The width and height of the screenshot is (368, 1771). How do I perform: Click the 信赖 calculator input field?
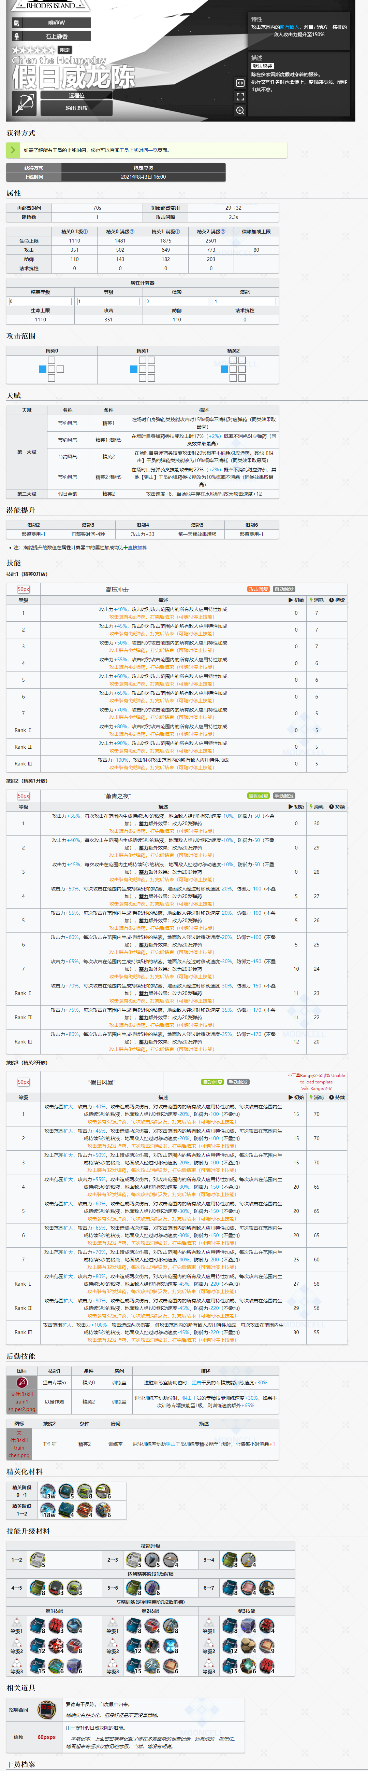coord(176,301)
